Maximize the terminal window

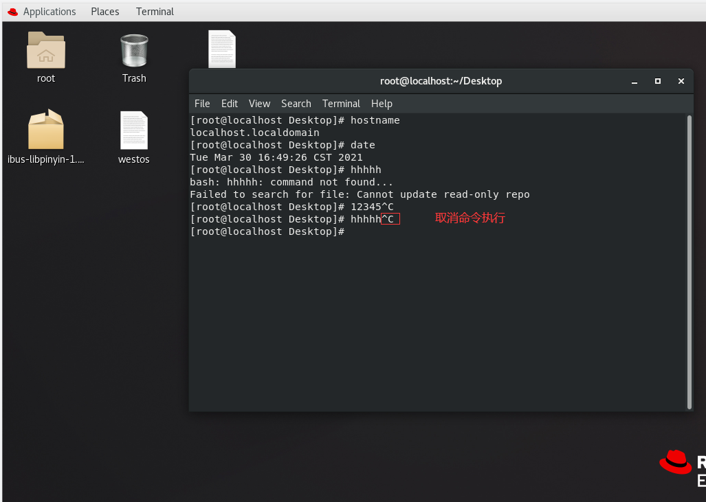click(658, 81)
